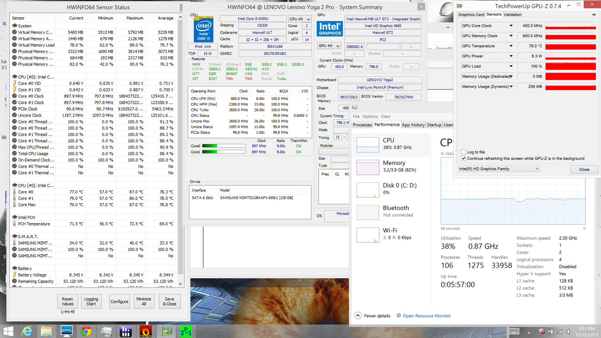Open Resource Monitor link
The width and height of the screenshot is (601, 338).
[427, 316]
